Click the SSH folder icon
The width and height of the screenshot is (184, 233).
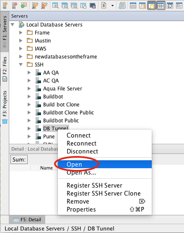pyautogui.click(x=30, y=64)
